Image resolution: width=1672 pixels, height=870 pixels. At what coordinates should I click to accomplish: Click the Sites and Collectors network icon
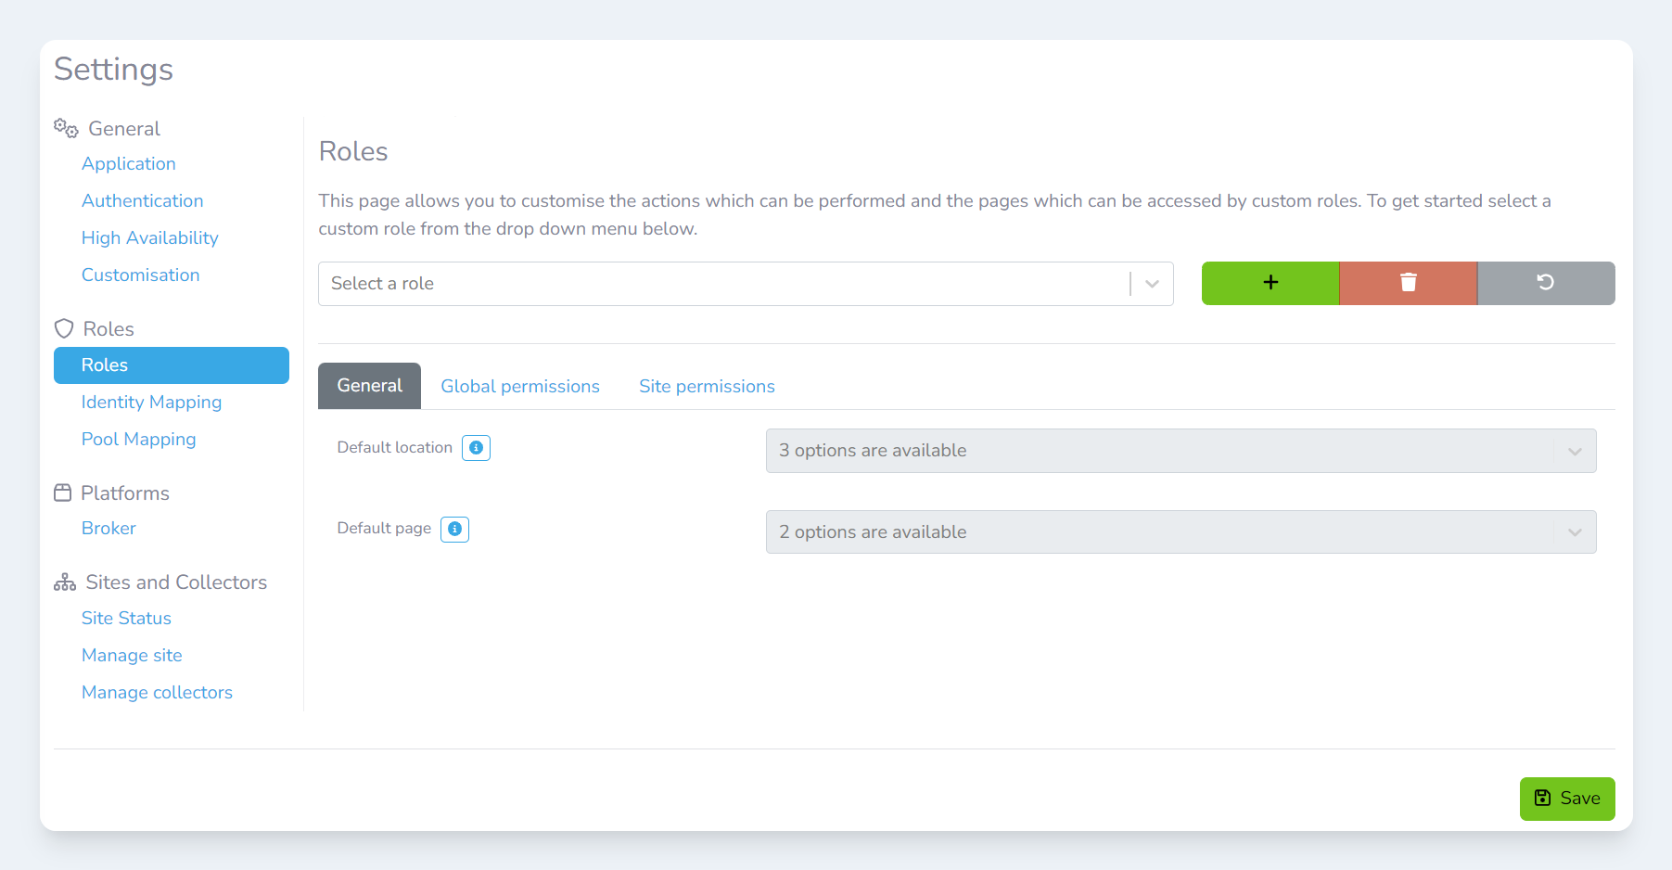point(65,582)
